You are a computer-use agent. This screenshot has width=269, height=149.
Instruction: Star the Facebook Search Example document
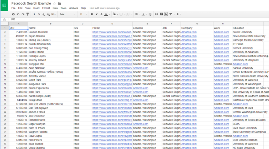click(54, 3)
